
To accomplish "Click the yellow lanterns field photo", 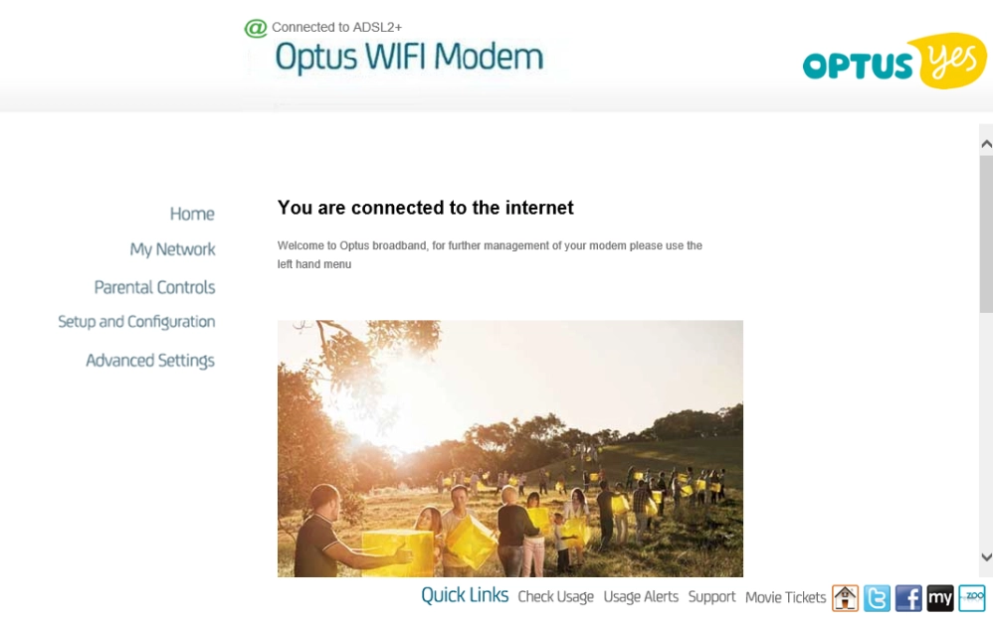I will (509, 448).
